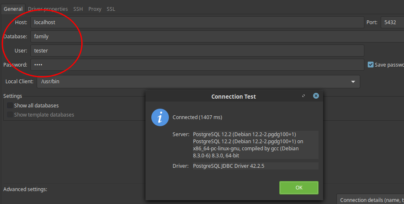This screenshot has height=204, width=404.
Task: Click the Host field containing localhost
Action: [197, 22]
